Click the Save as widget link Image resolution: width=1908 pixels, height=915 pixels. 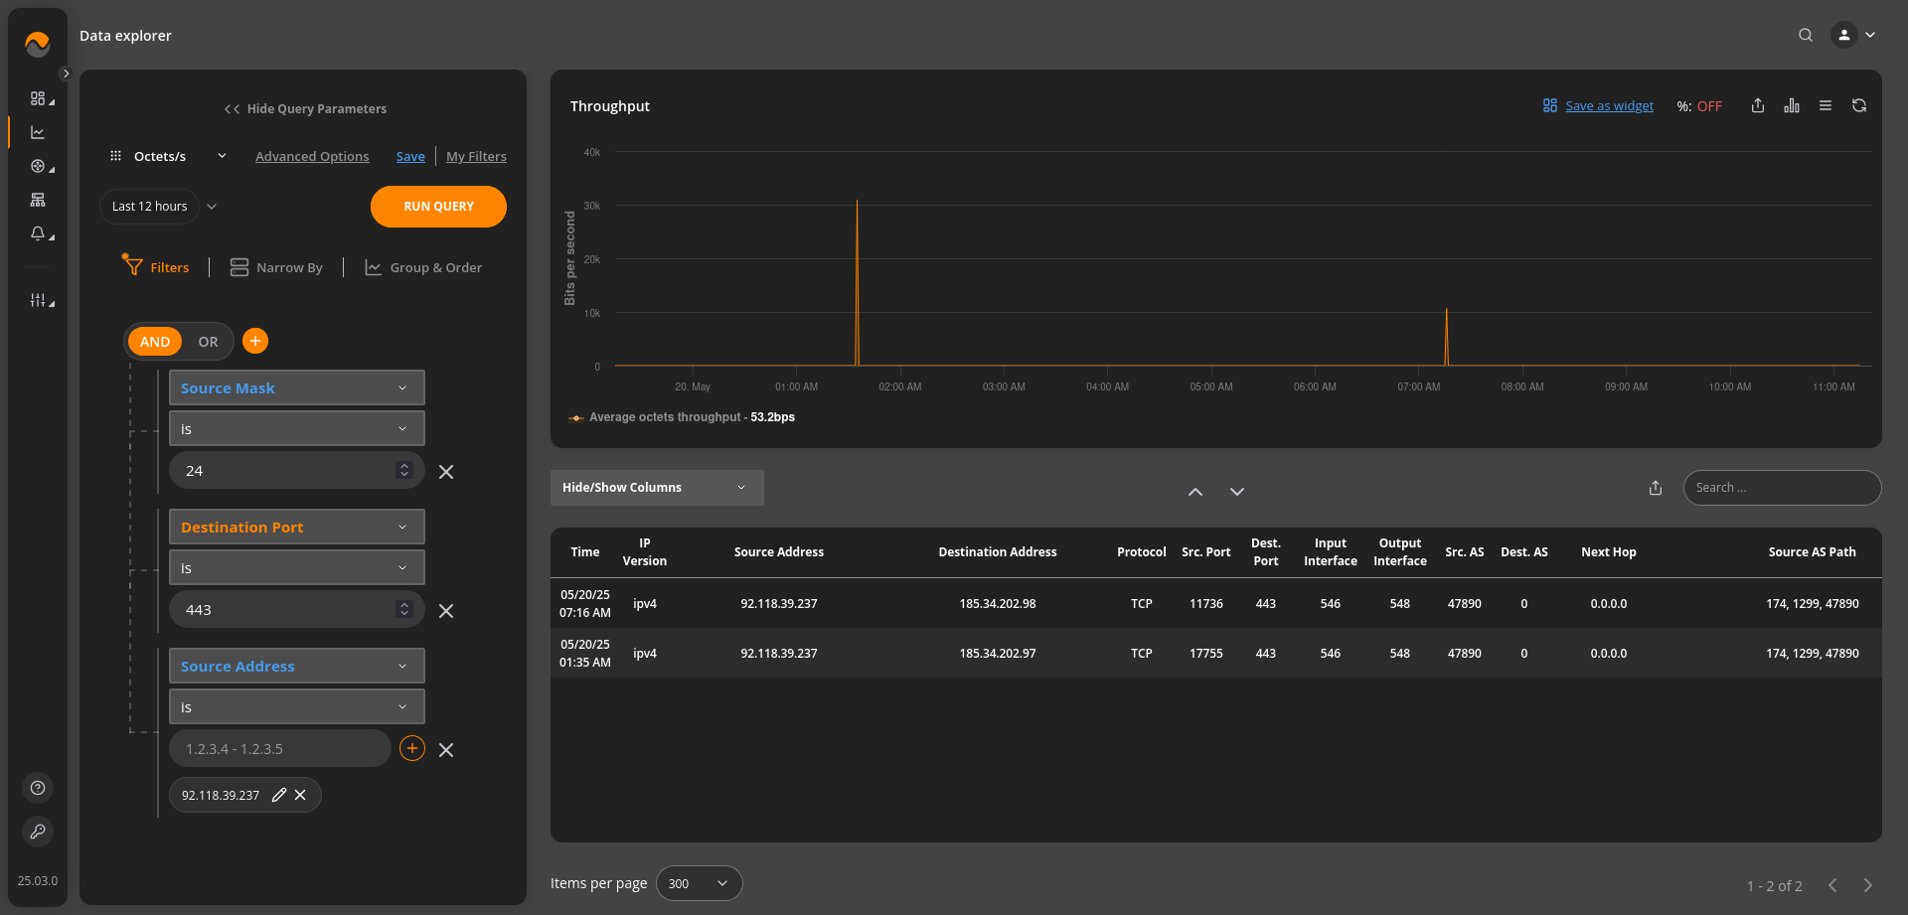[x=1608, y=106]
